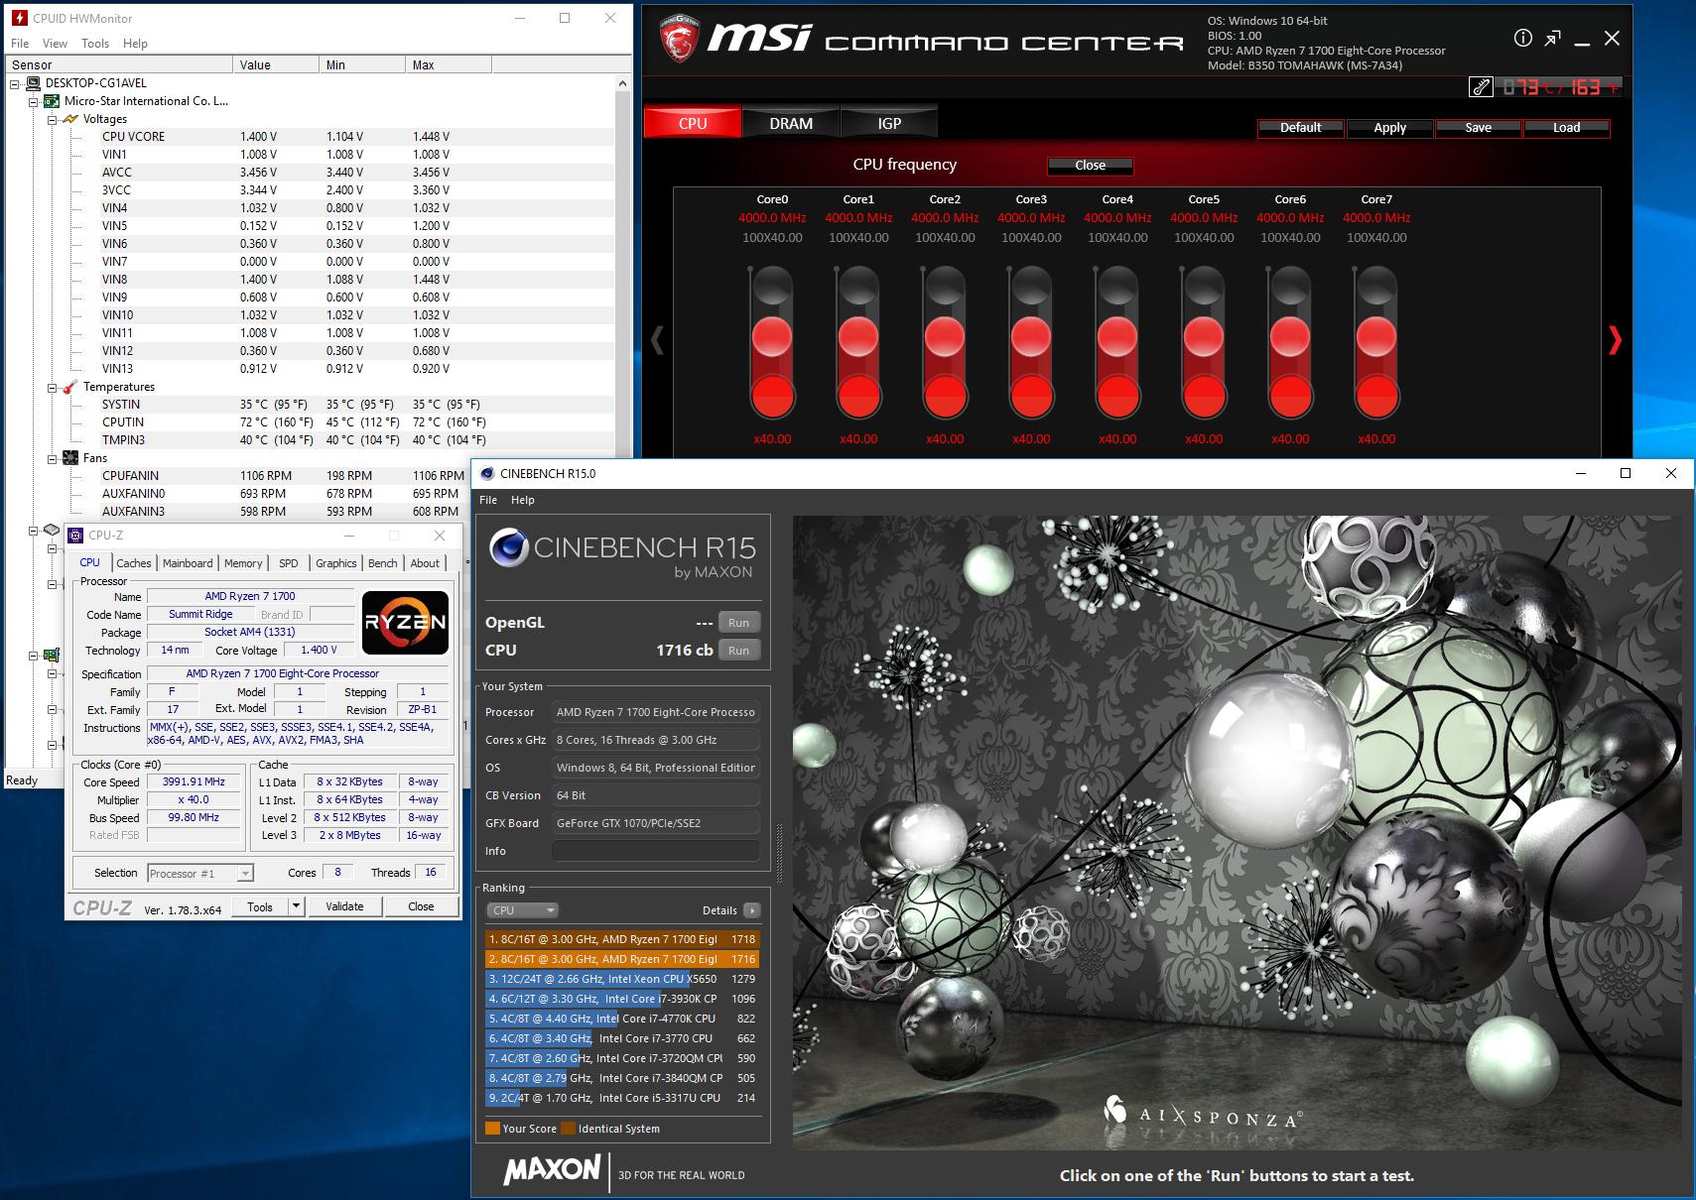Open the Mainboard tab in CPU-Z
Screen dimensions: 1696x1200
click(188, 562)
